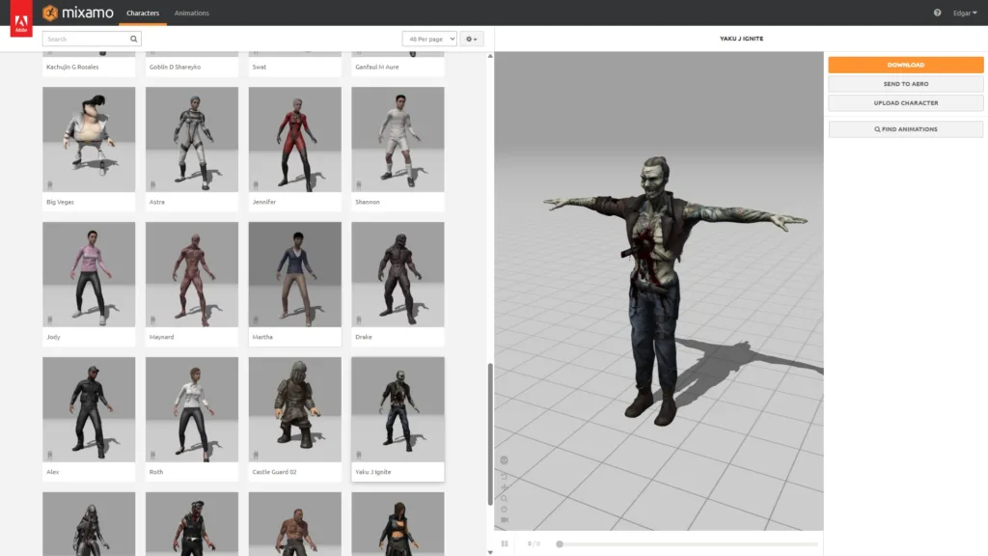The image size is (988, 556).
Task: Click the 'Kachujin G Rosales' name label
Action: pos(72,67)
